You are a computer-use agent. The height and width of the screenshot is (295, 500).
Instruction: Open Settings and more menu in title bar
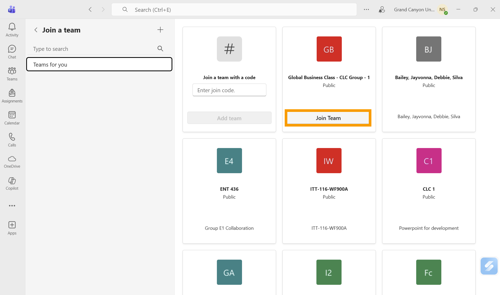coord(366,10)
